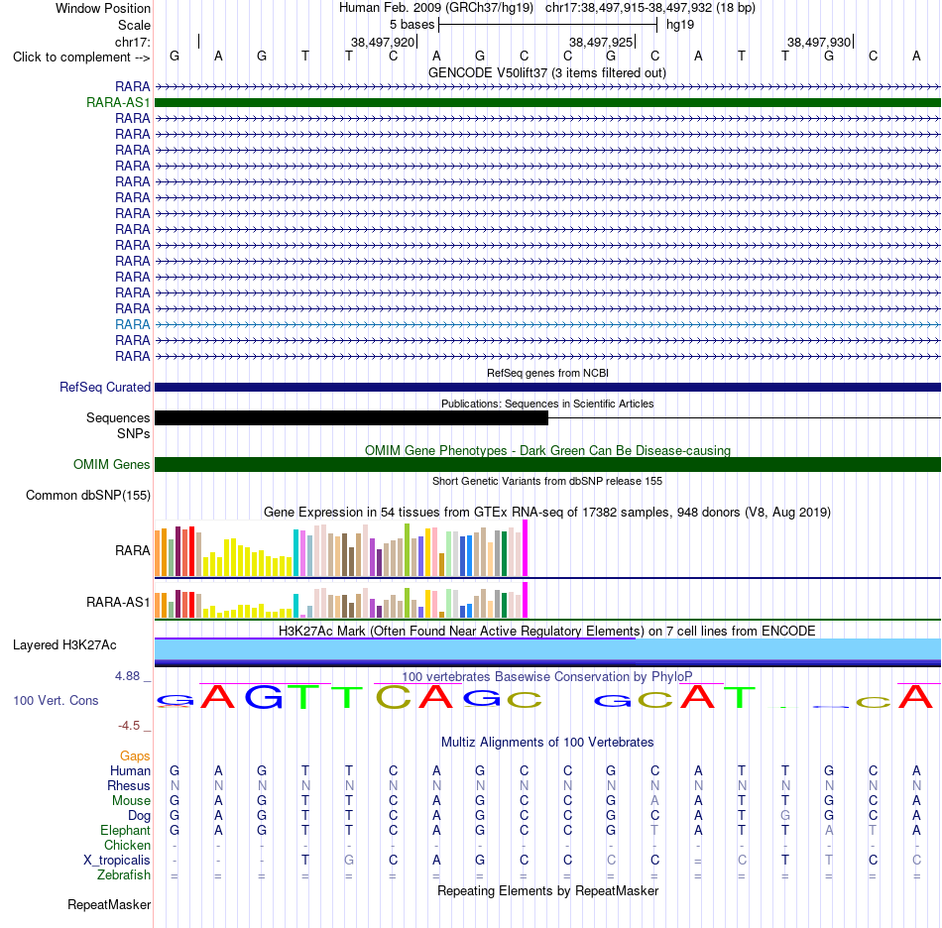Open the Multiz Alignments of 100 Vertebrates title
Image resolution: width=942 pixels, height=928 pixels.
click(x=547, y=743)
